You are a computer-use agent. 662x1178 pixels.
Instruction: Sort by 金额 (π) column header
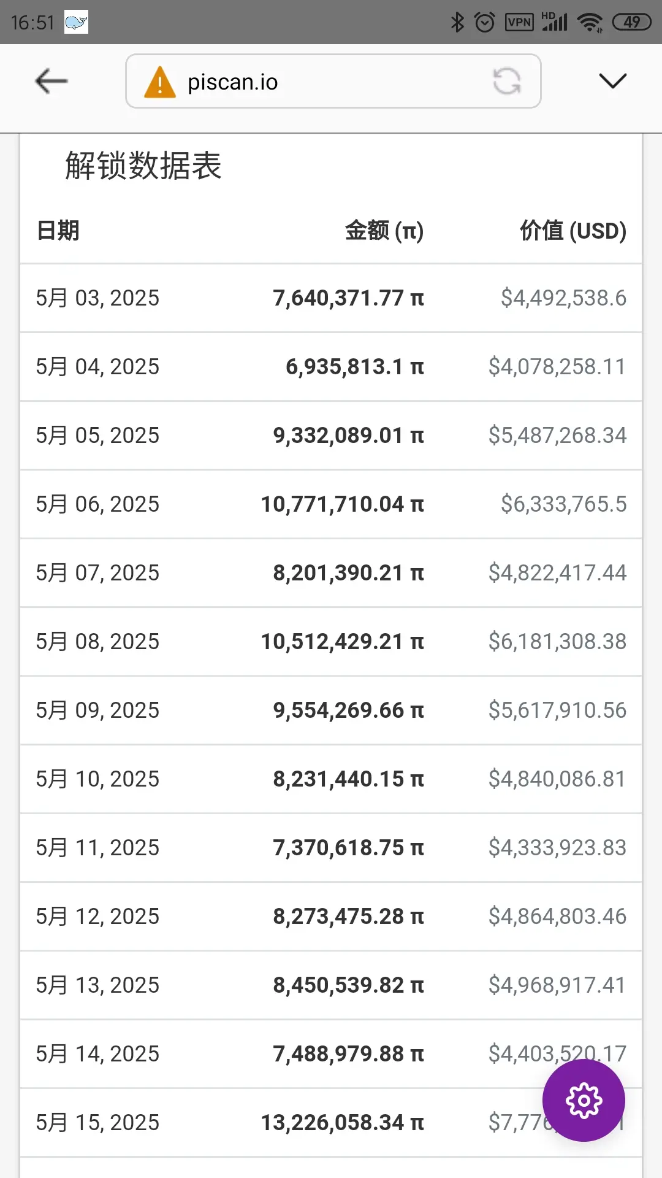384,231
